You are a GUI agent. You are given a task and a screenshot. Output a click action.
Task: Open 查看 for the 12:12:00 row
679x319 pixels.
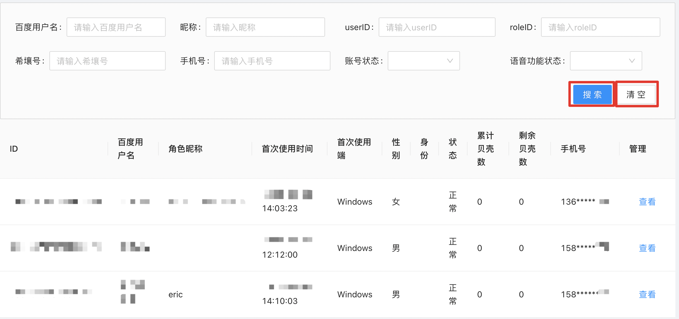click(x=647, y=248)
